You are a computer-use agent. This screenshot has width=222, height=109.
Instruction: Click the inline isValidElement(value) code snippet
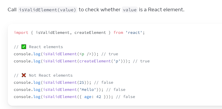pyautogui.click(x=48, y=10)
